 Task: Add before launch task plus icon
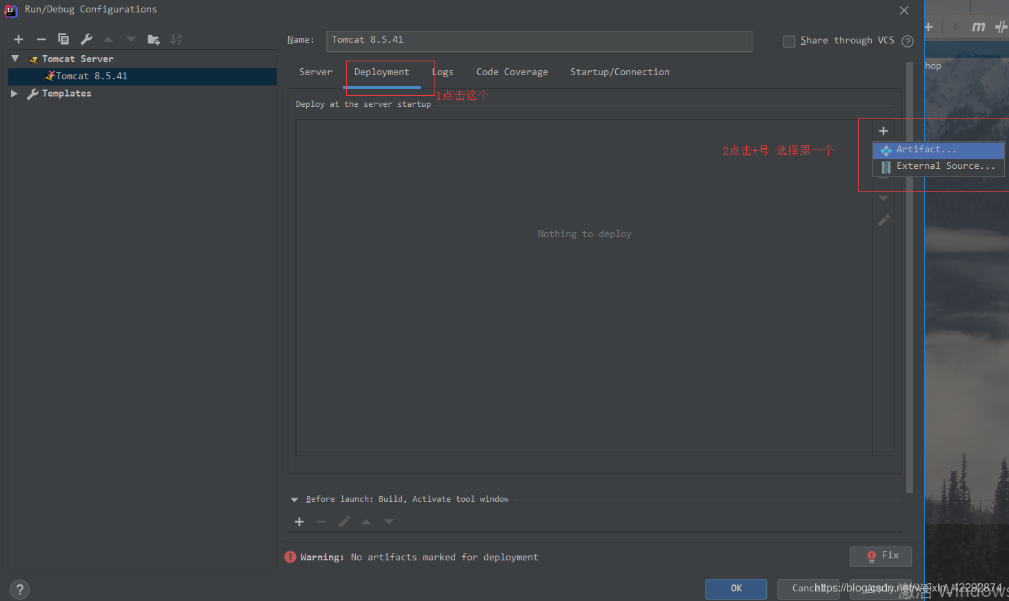[x=299, y=522]
